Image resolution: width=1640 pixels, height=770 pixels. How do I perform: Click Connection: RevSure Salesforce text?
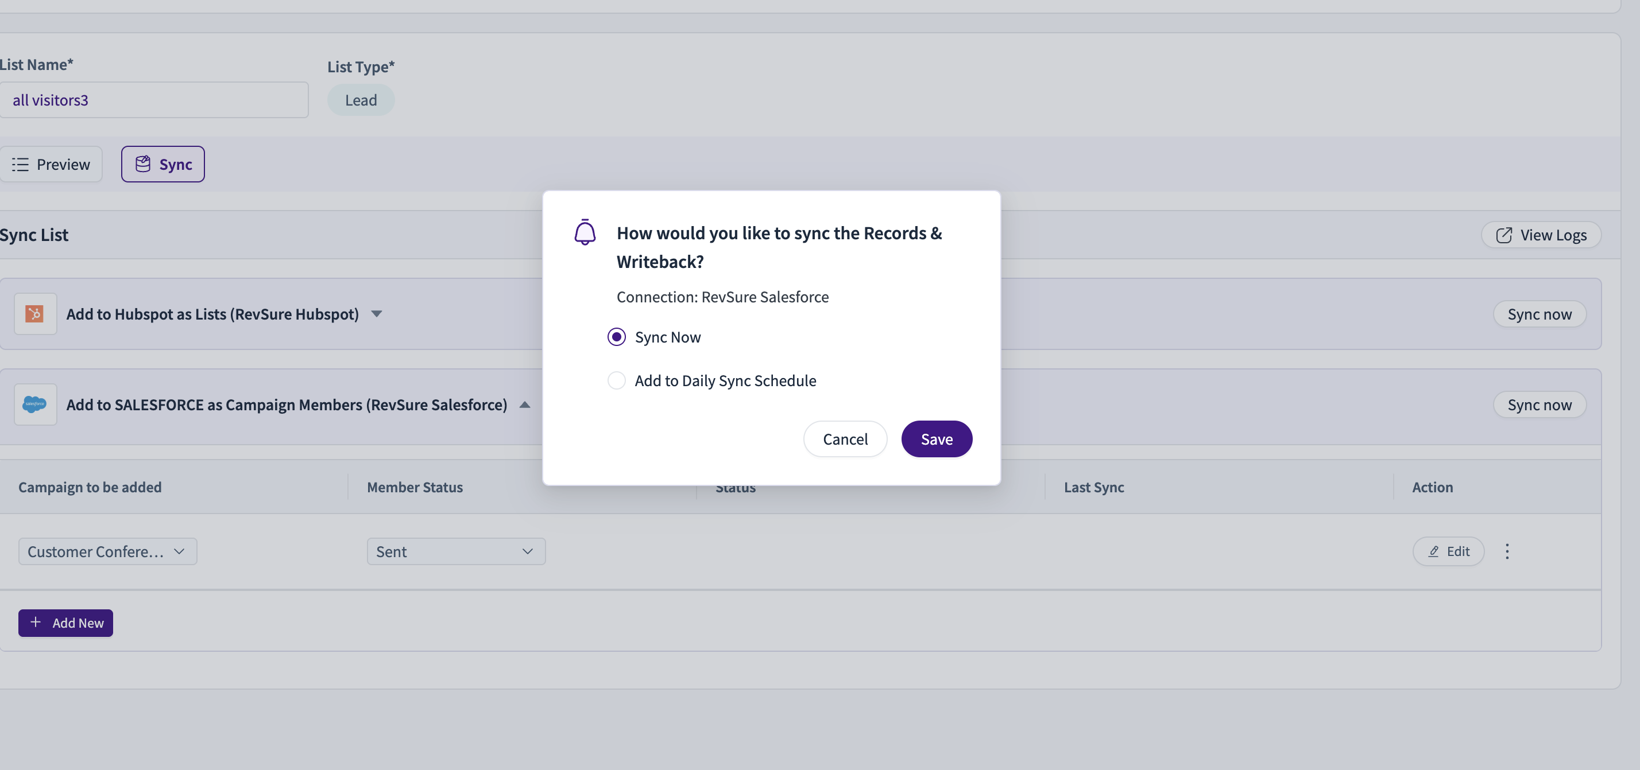[x=722, y=297]
